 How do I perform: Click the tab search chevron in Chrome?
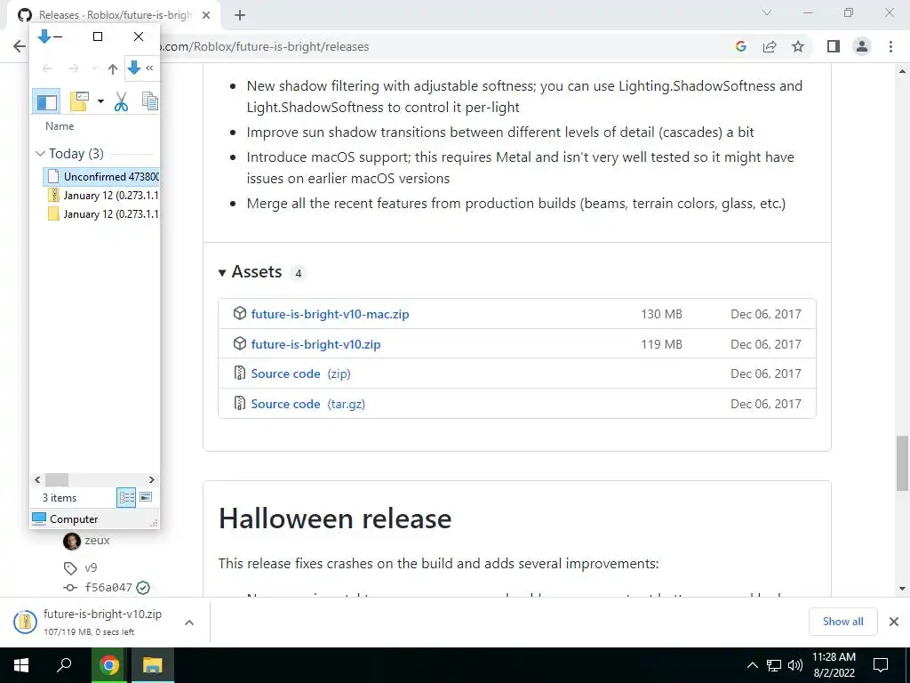pos(767,12)
